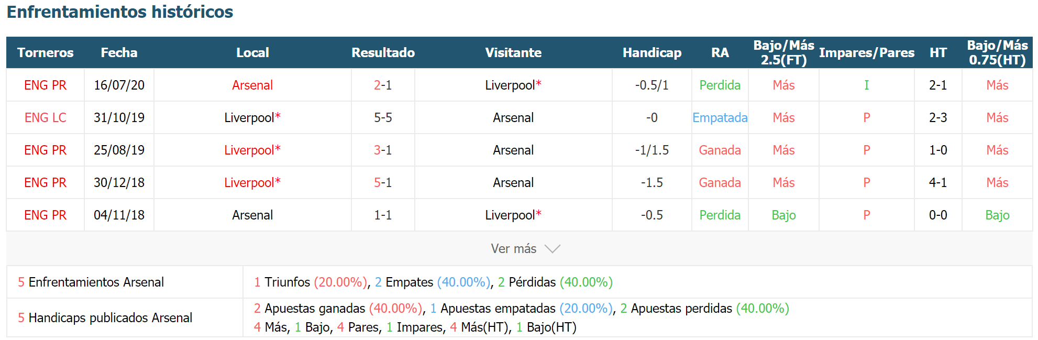Sort by the Fecha column header
The height and width of the screenshot is (340, 1038).
tap(119, 52)
